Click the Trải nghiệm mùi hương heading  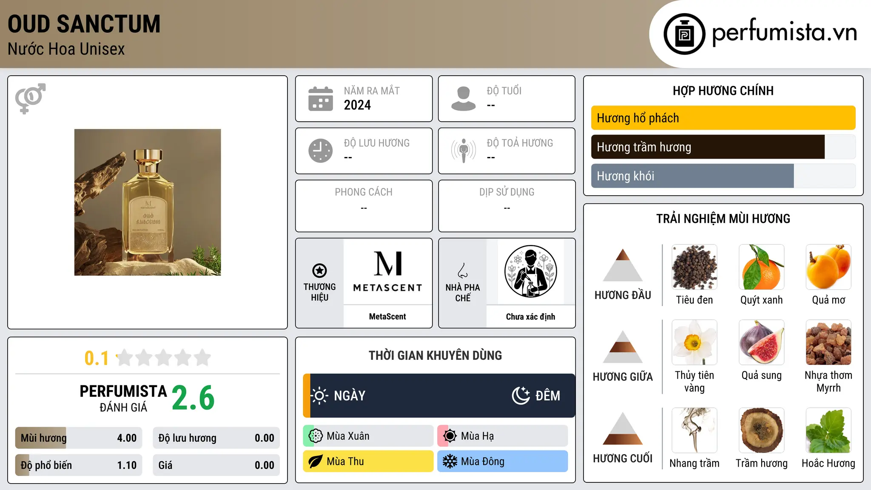pos(723,219)
